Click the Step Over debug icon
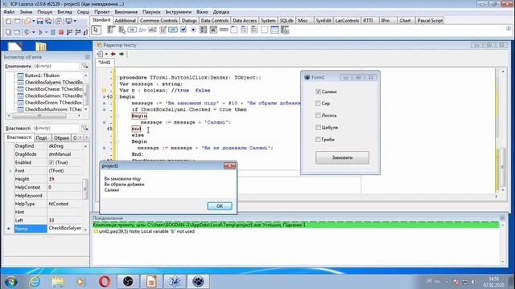 click(x=78, y=32)
